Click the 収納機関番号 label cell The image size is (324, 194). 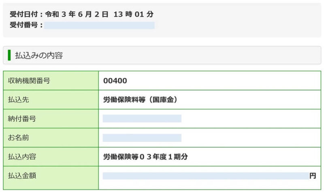coord(51,81)
